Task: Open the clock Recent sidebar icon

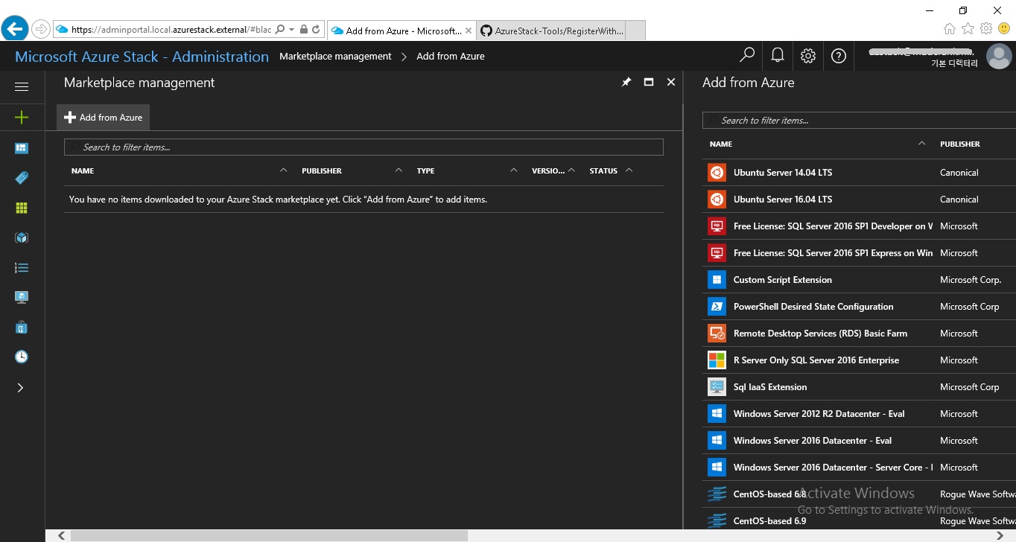Action: pyautogui.click(x=22, y=357)
